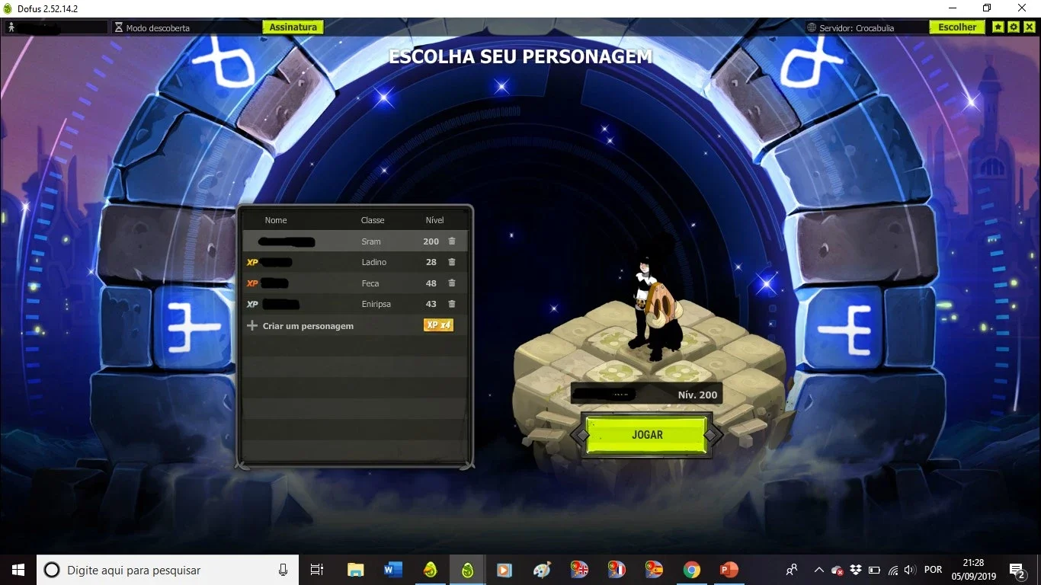Screen dimensions: 1041x585
Task: Click level 28 in Ladino row
Action: [x=431, y=262]
